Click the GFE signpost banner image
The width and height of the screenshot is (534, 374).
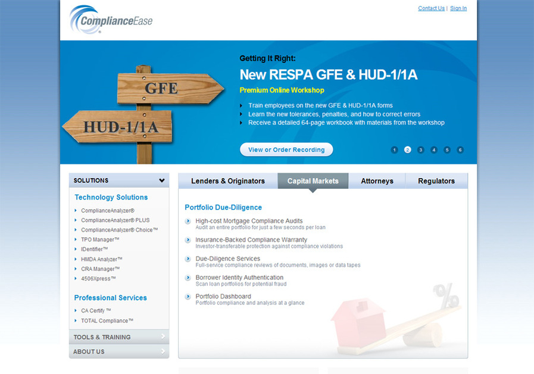[x=143, y=114]
